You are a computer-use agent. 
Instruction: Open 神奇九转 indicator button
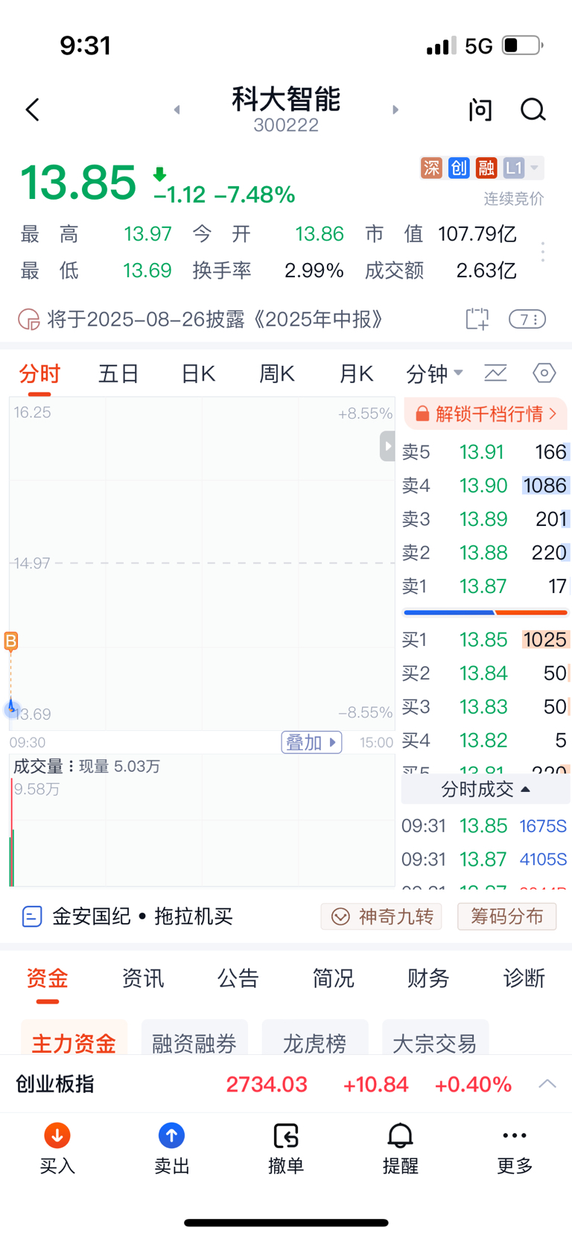click(381, 916)
